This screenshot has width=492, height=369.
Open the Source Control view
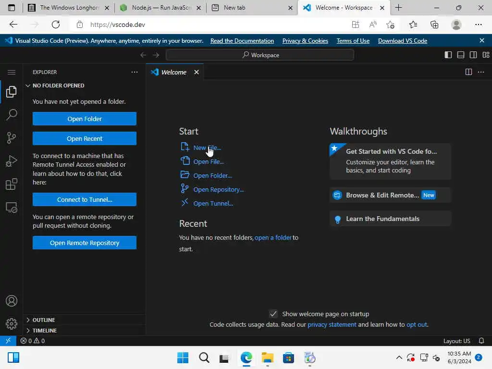point(12,138)
